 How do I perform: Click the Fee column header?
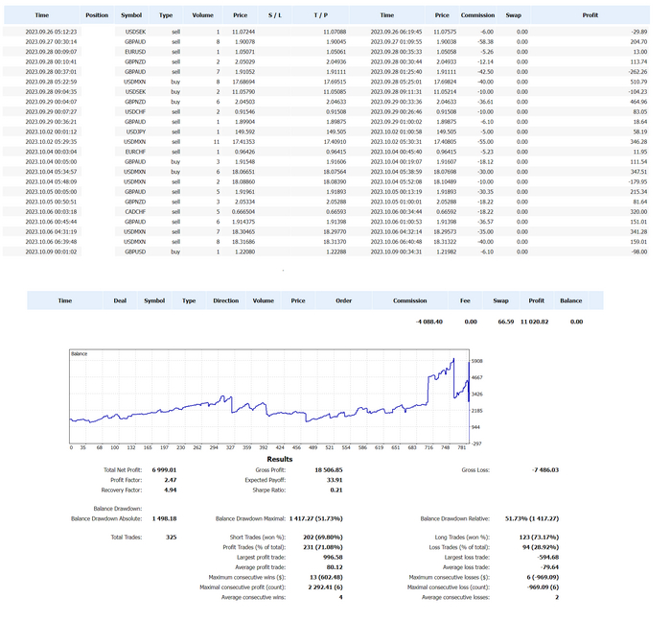[x=465, y=300]
